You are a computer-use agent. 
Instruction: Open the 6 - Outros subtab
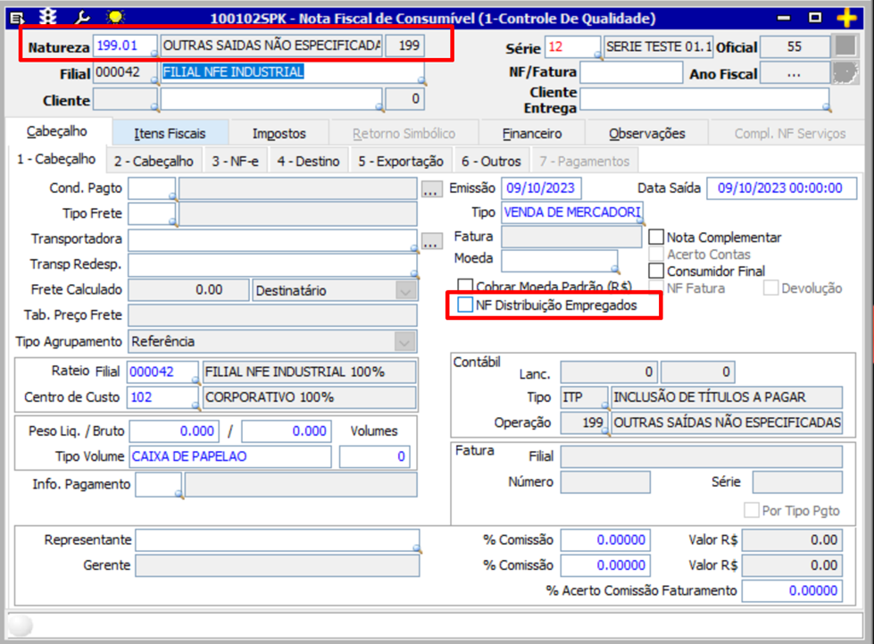[491, 161]
